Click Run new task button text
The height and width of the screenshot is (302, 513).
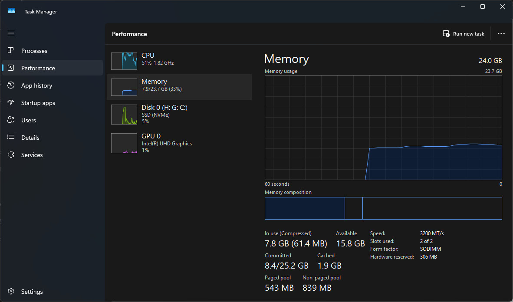pyautogui.click(x=468, y=34)
